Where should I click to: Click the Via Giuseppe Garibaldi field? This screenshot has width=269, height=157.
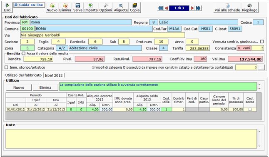[x=102, y=35]
